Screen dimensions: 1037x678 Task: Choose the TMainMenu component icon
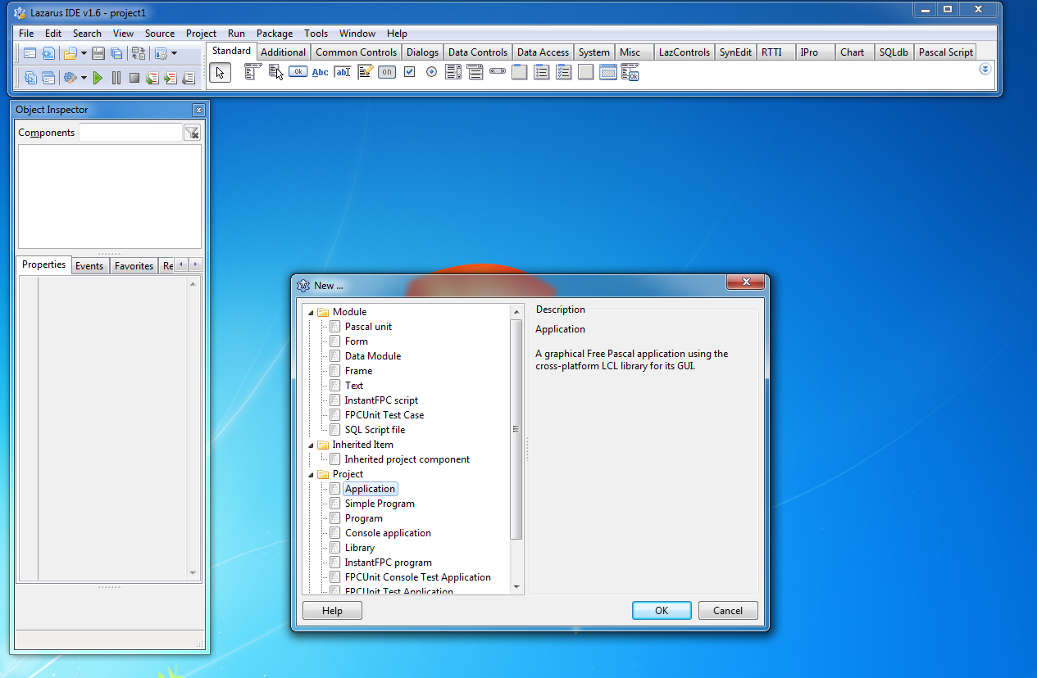253,72
